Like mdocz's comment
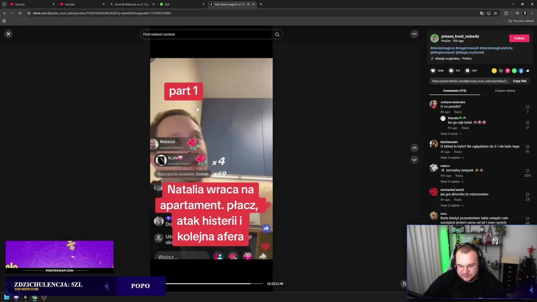537x302 pixels. coord(527,171)
